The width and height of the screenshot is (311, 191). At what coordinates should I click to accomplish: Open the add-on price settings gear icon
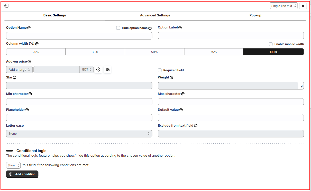click(x=98, y=69)
